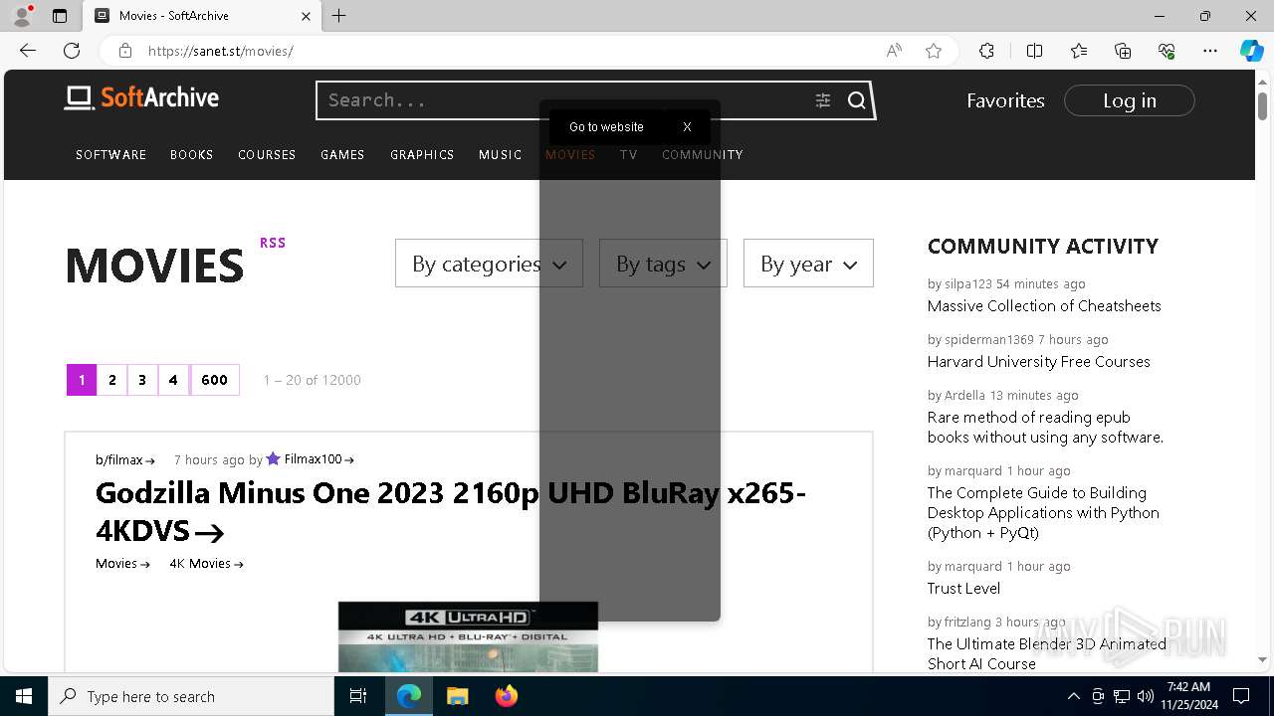Image resolution: width=1274 pixels, height=716 pixels.
Task: Open Collections icon in toolbar
Action: coord(1123,51)
